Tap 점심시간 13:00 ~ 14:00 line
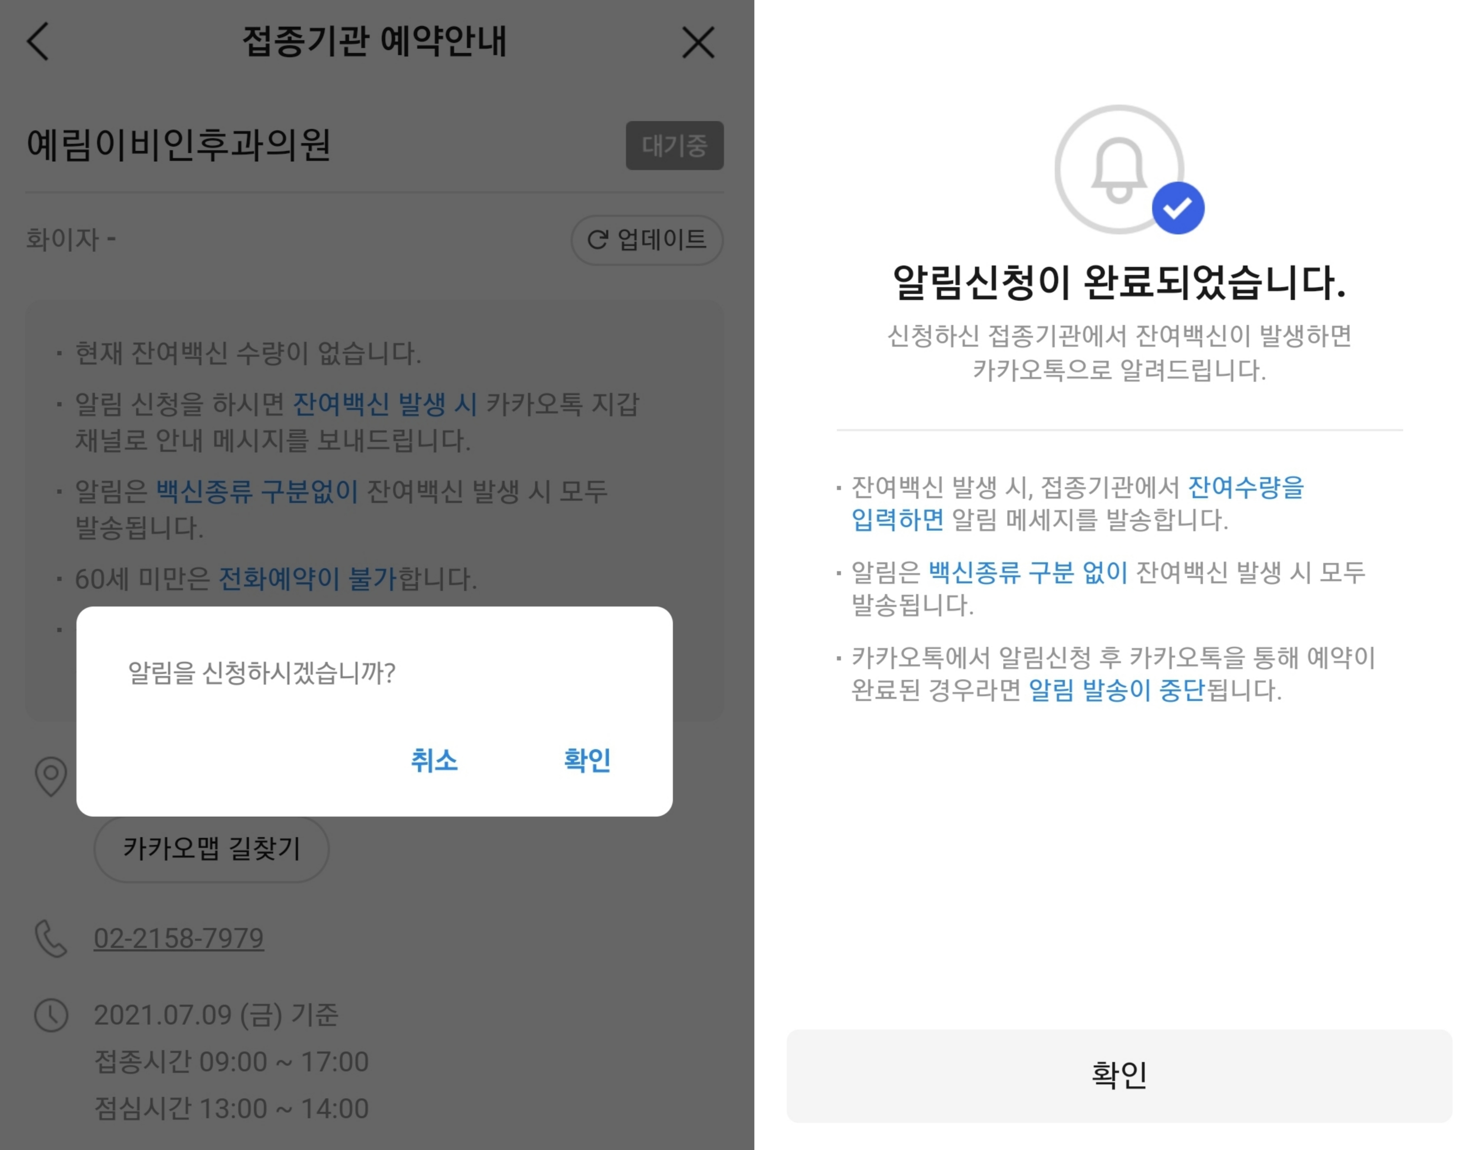Screen dimensions: 1478x1150 pyautogui.click(x=231, y=1108)
